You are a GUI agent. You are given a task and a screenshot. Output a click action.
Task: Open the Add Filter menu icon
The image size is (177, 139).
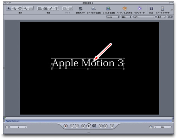tap(108, 9)
